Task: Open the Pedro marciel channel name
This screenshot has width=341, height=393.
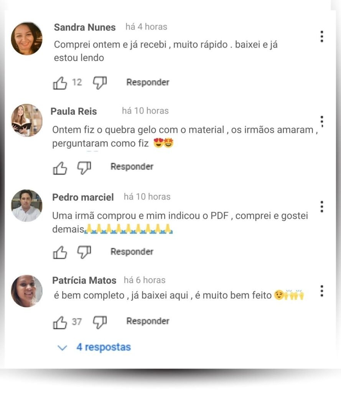Action: click(83, 197)
